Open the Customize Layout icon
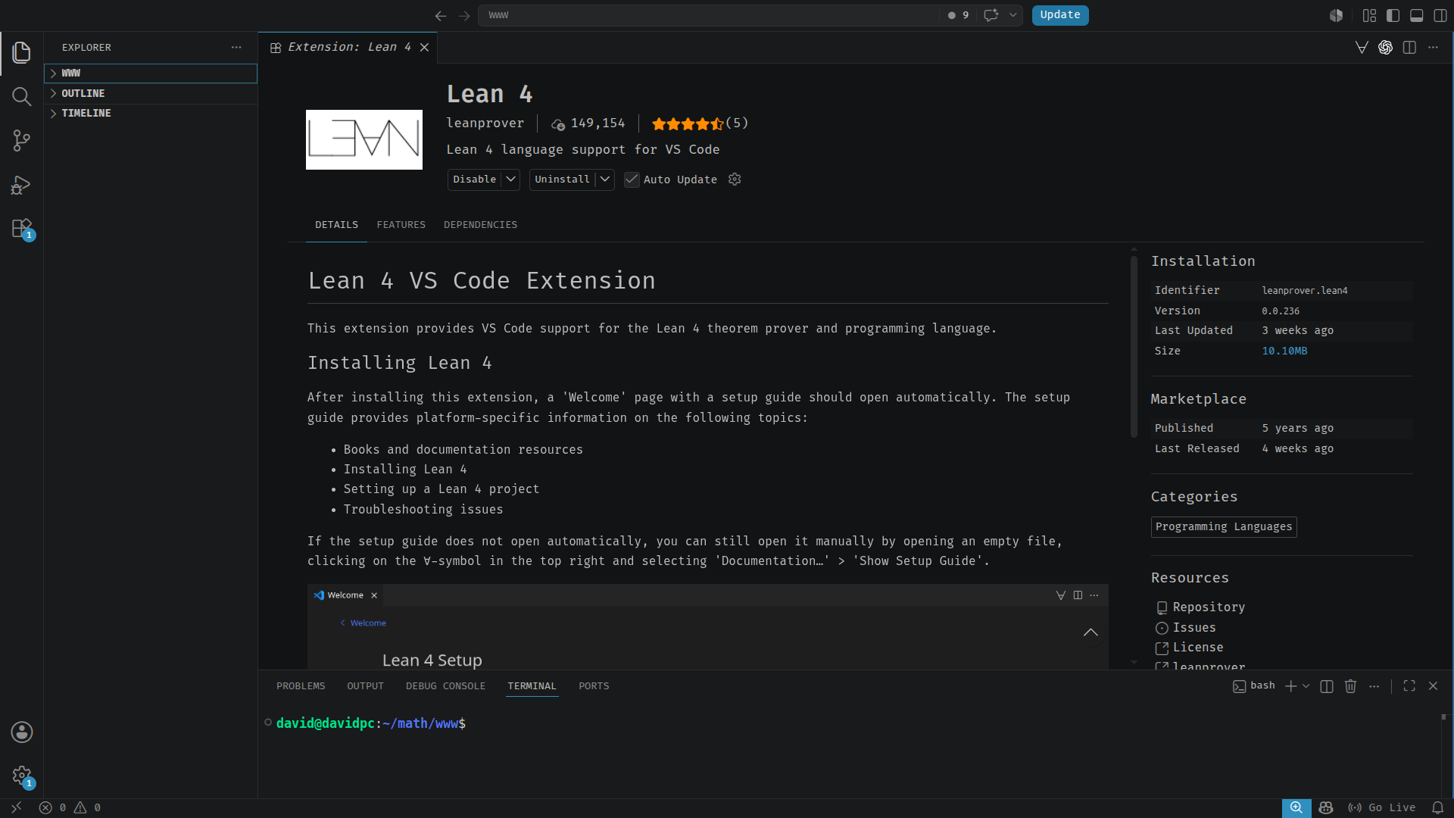Image resolution: width=1454 pixels, height=818 pixels. (1369, 15)
